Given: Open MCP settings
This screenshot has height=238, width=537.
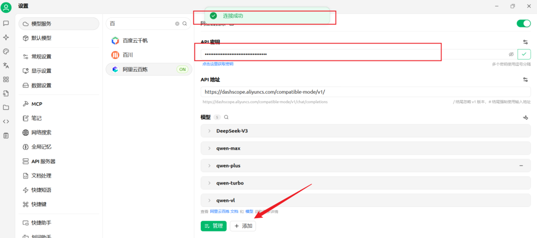Looking at the screenshot, I should (x=59, y=104).
